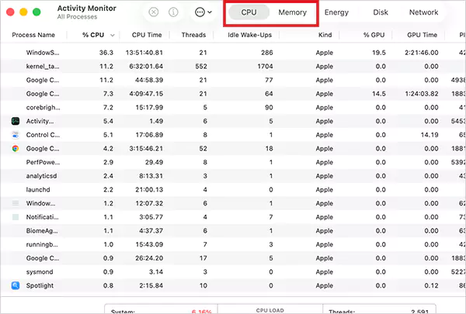Select the WindowServer process at 36.3%
The image size is (466, 314).
(233, 53)
